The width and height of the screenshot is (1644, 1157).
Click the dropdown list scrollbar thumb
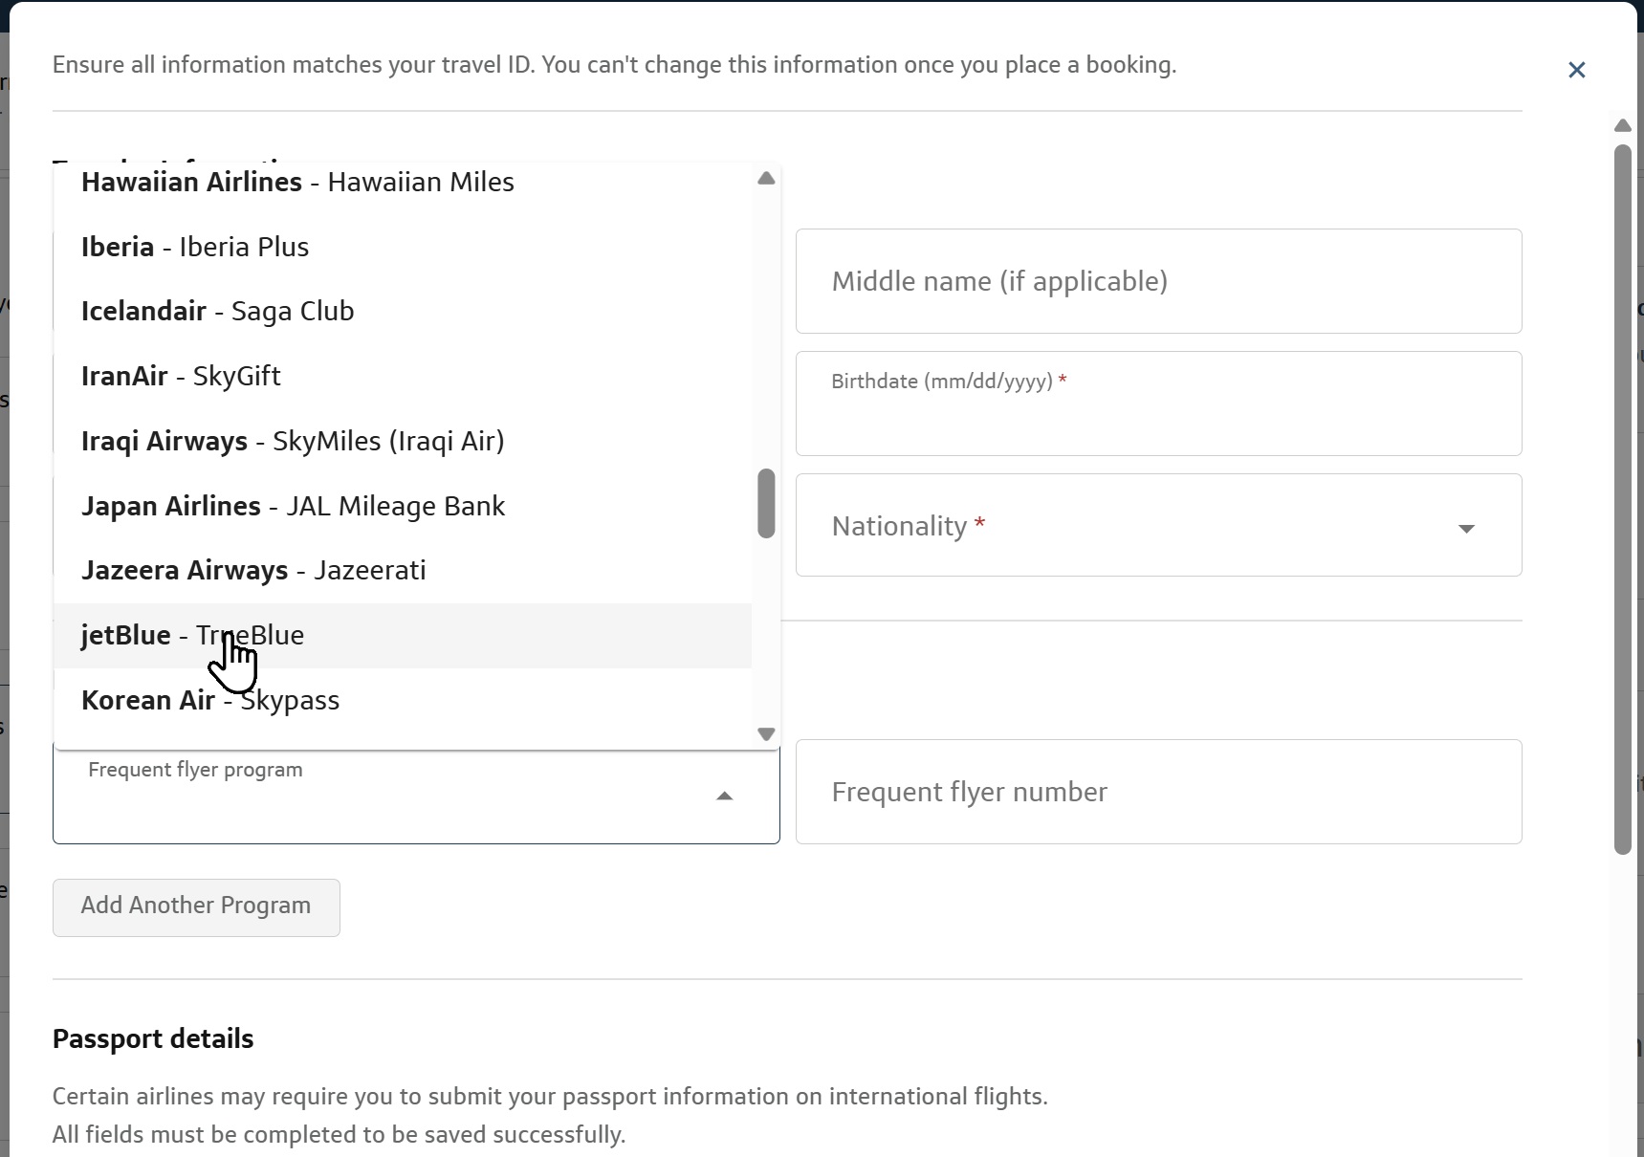click(766, 503)
